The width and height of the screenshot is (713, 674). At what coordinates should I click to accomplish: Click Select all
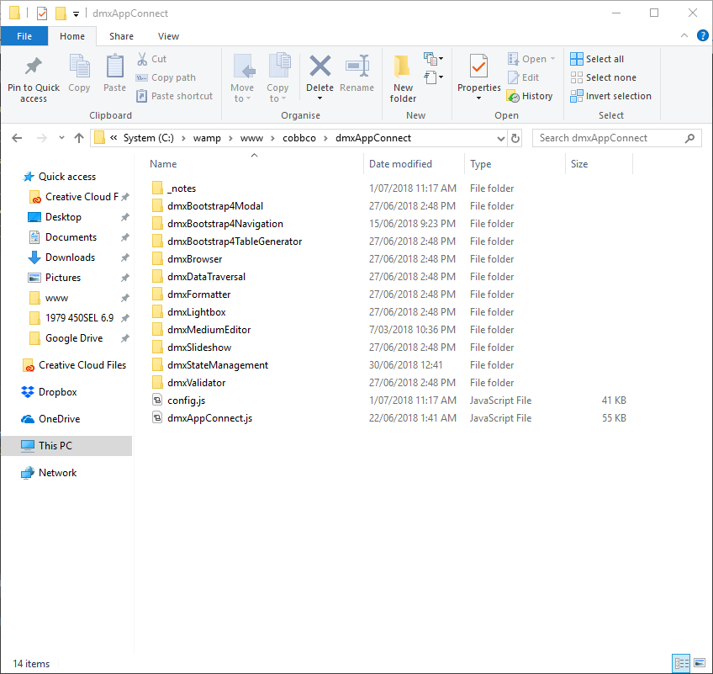[x=597, y=59]
